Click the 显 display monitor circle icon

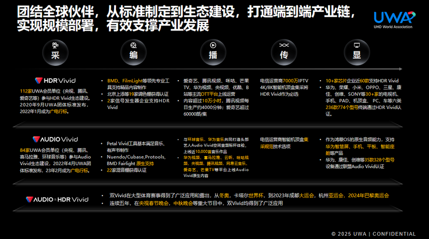coord(357,52)
